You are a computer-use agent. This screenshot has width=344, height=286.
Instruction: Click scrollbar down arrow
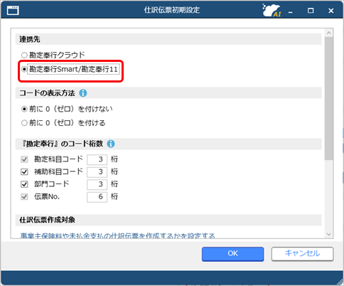pos(329,234)
